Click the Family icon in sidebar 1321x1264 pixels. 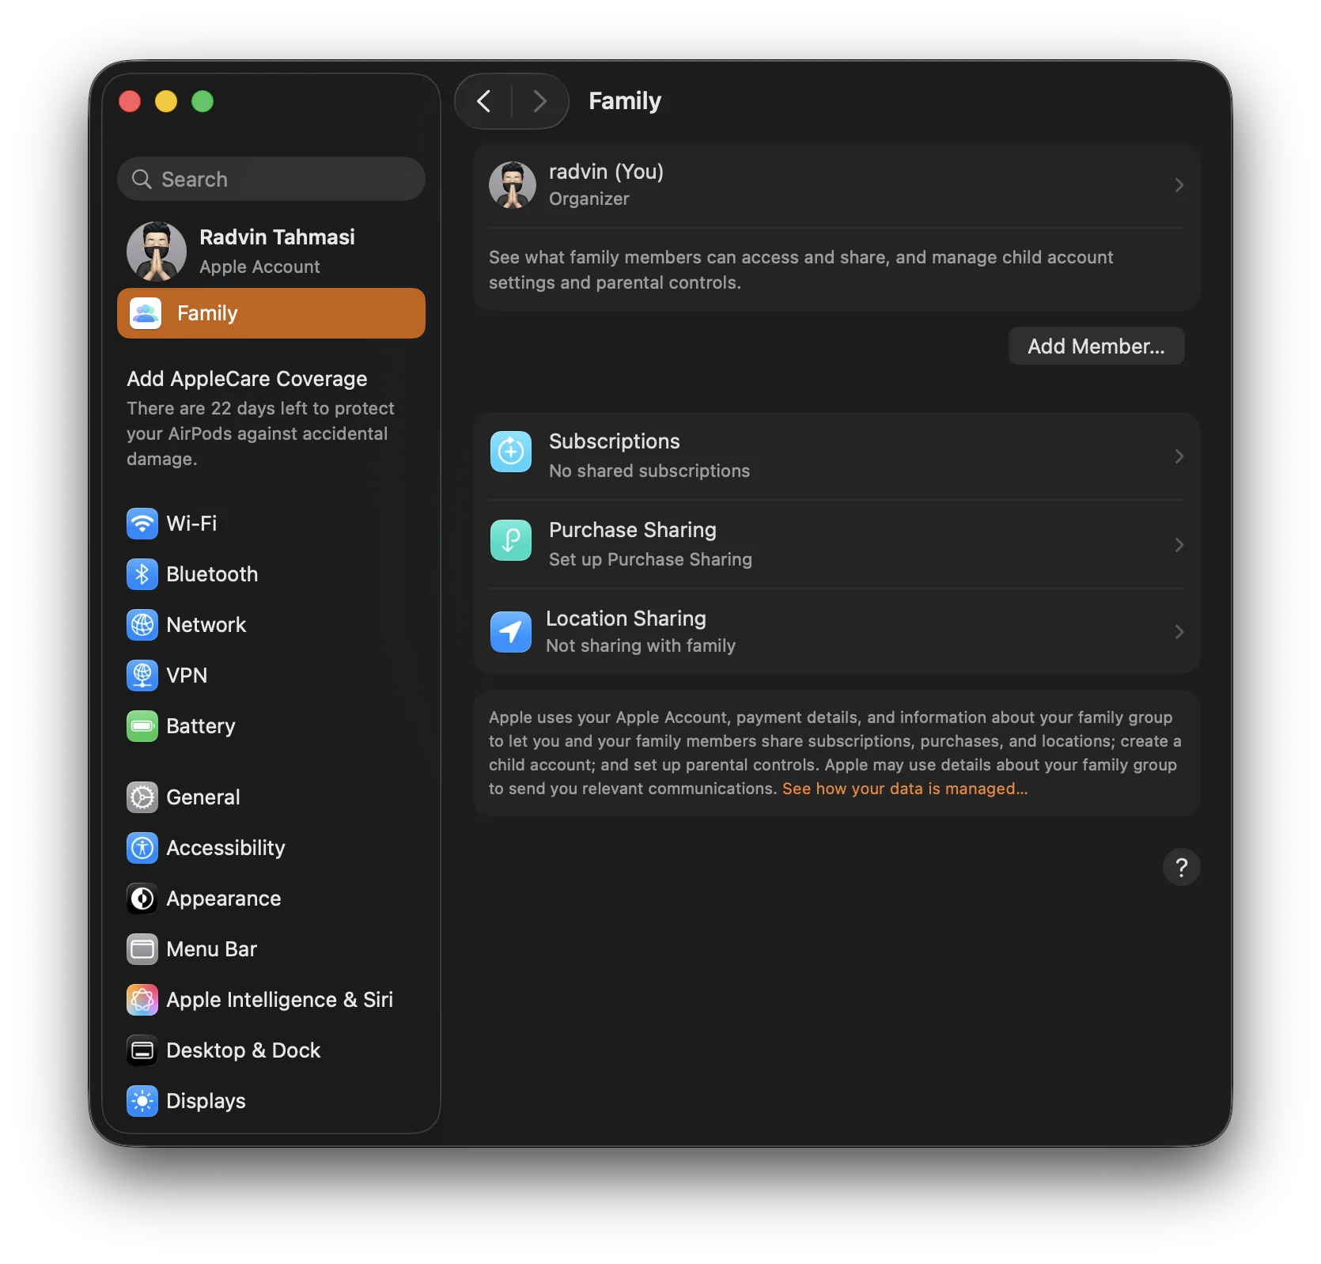coord(146,313)
